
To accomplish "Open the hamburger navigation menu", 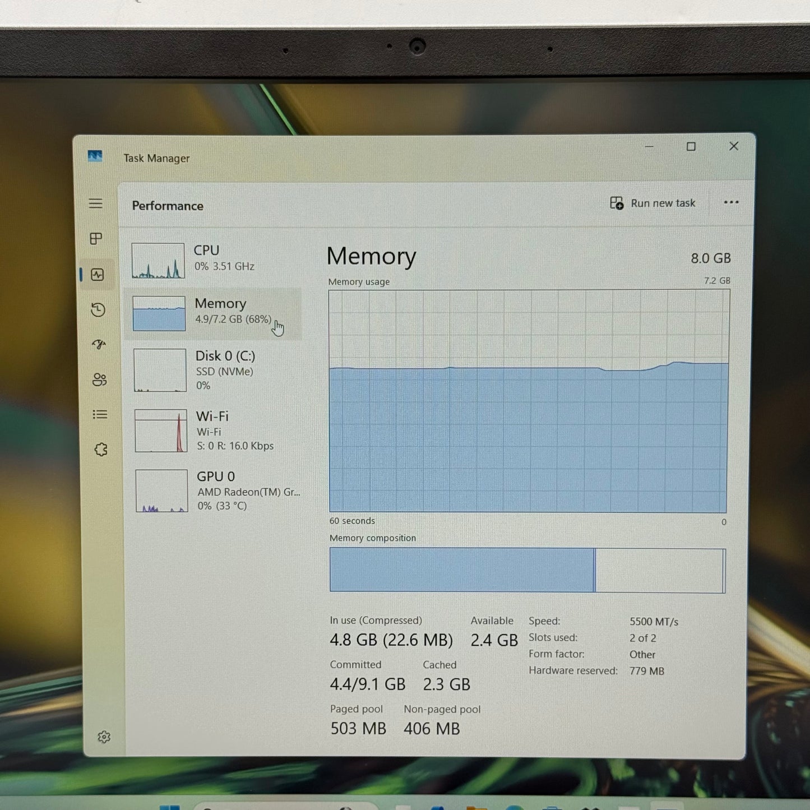I will click(x=96, y=203).
